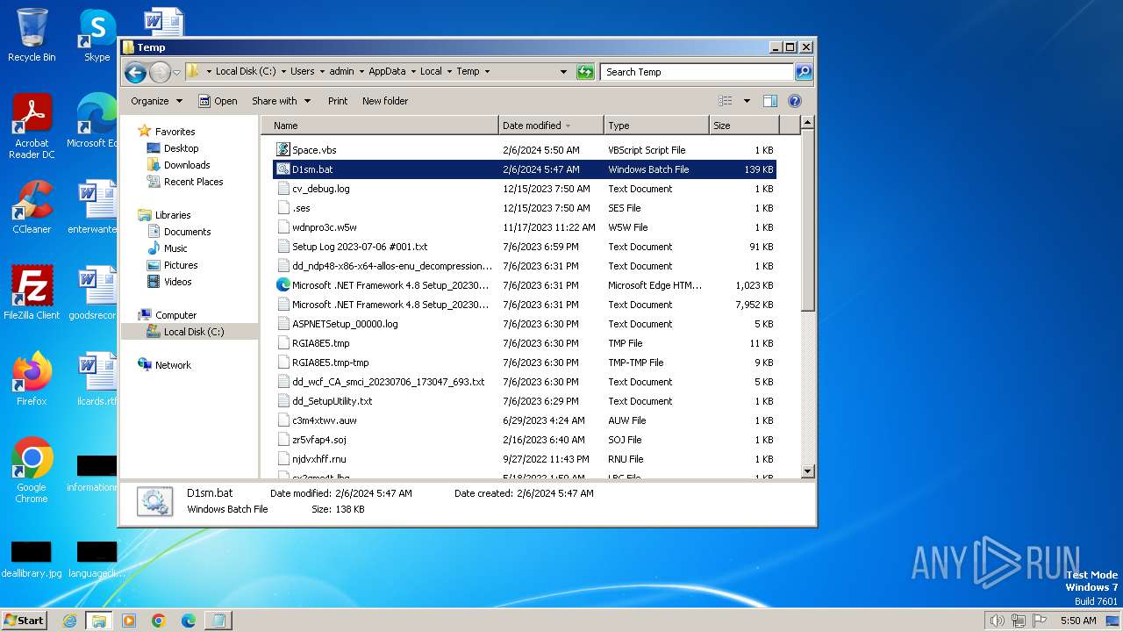Click the file list scroll up arrow

808,123
